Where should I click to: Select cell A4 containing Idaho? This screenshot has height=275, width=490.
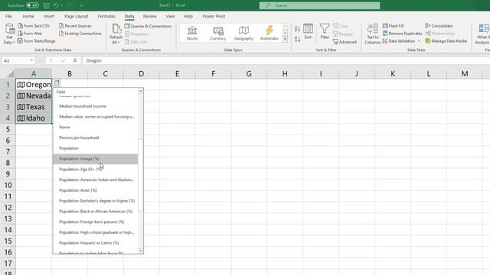coord(34,118)
